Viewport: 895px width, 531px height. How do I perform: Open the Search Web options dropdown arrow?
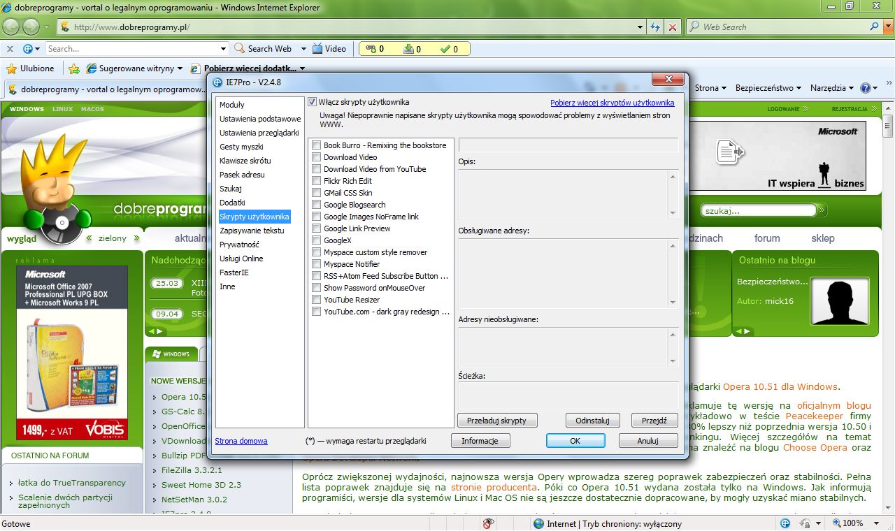303,49
